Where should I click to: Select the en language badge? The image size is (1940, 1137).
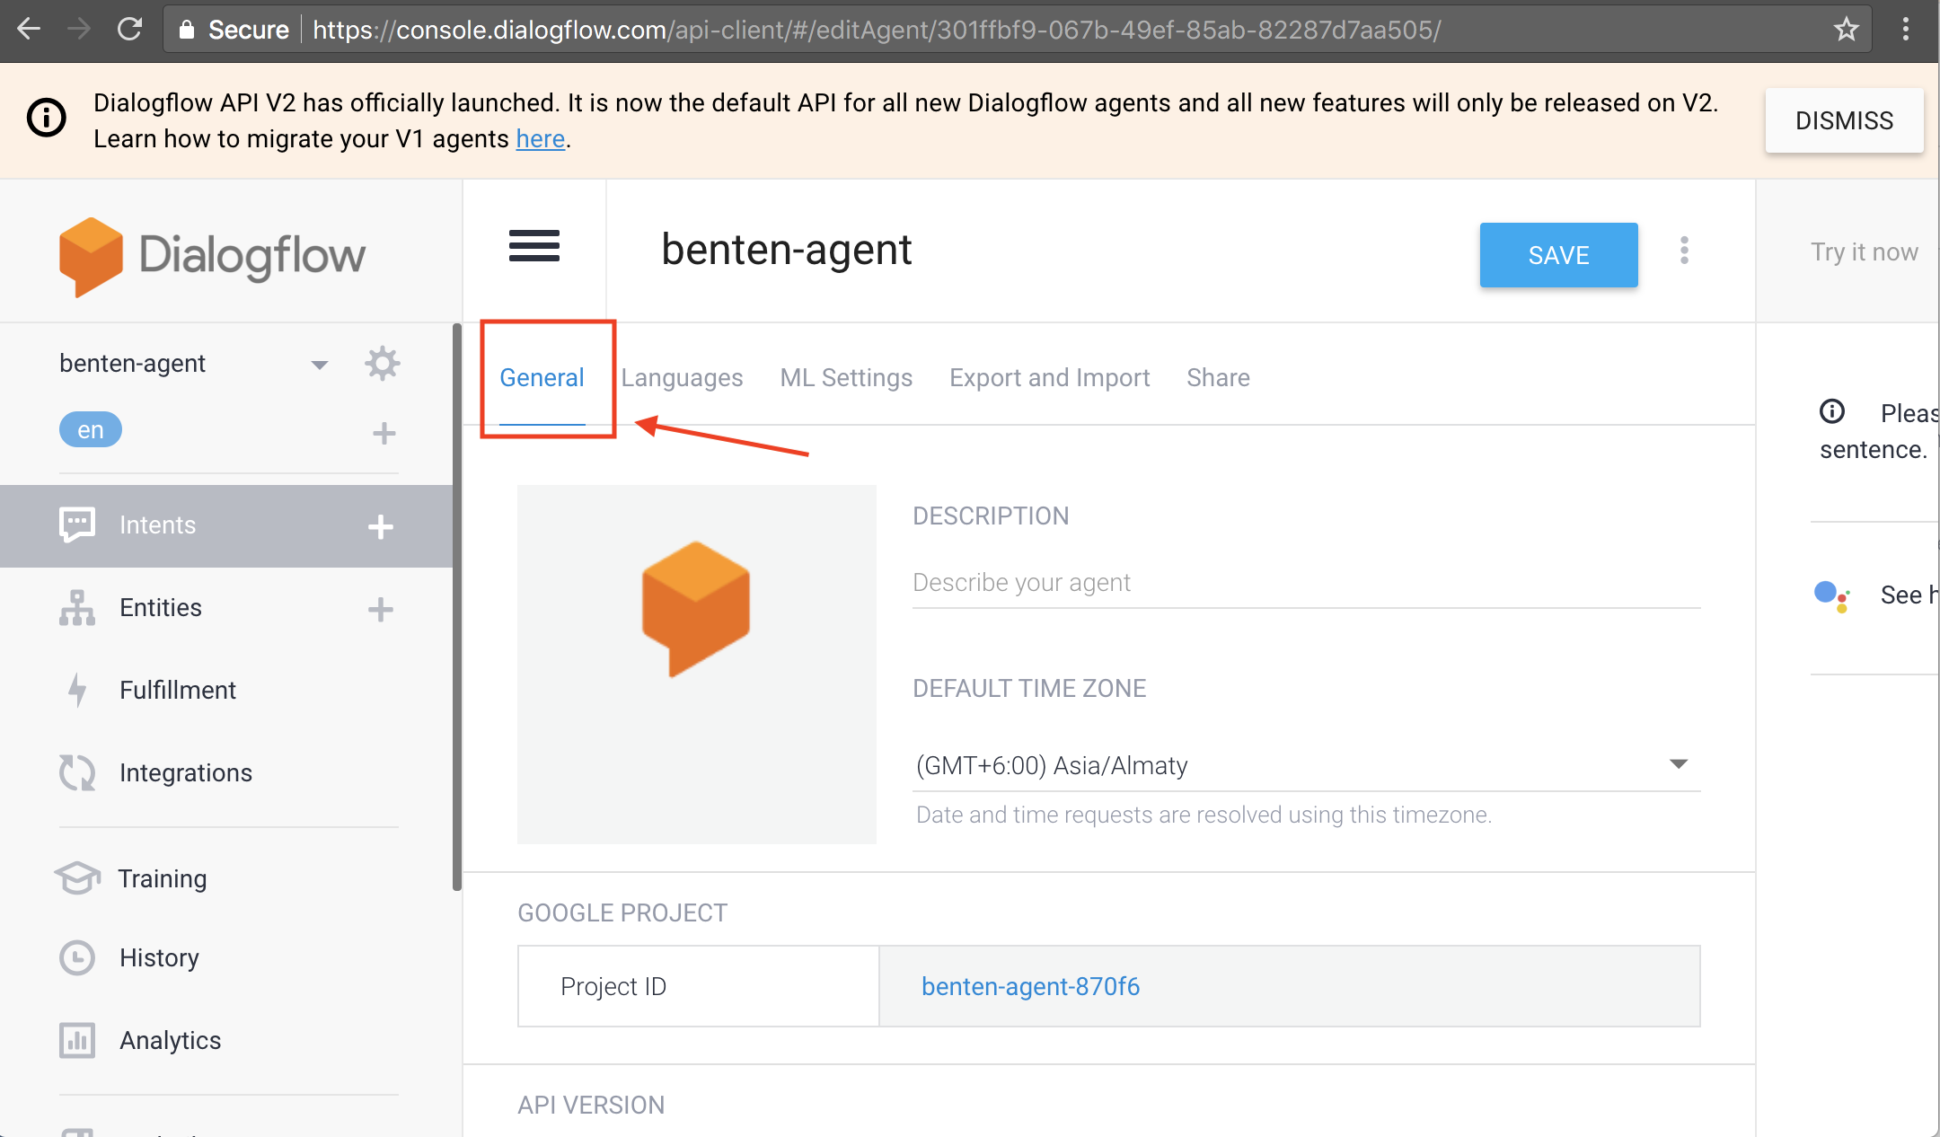pyautogui.click(x=90, y=430)
